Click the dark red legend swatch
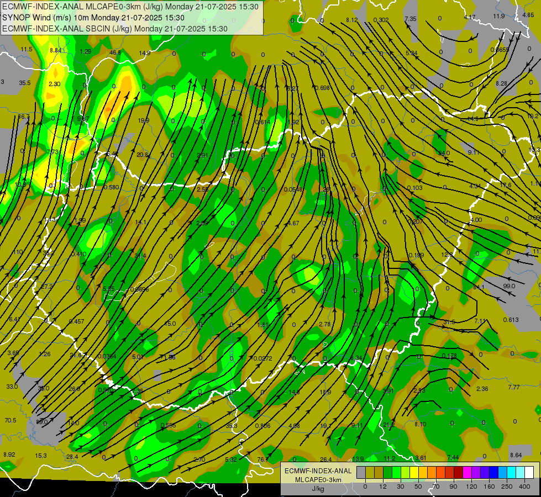 click(458, 473)
